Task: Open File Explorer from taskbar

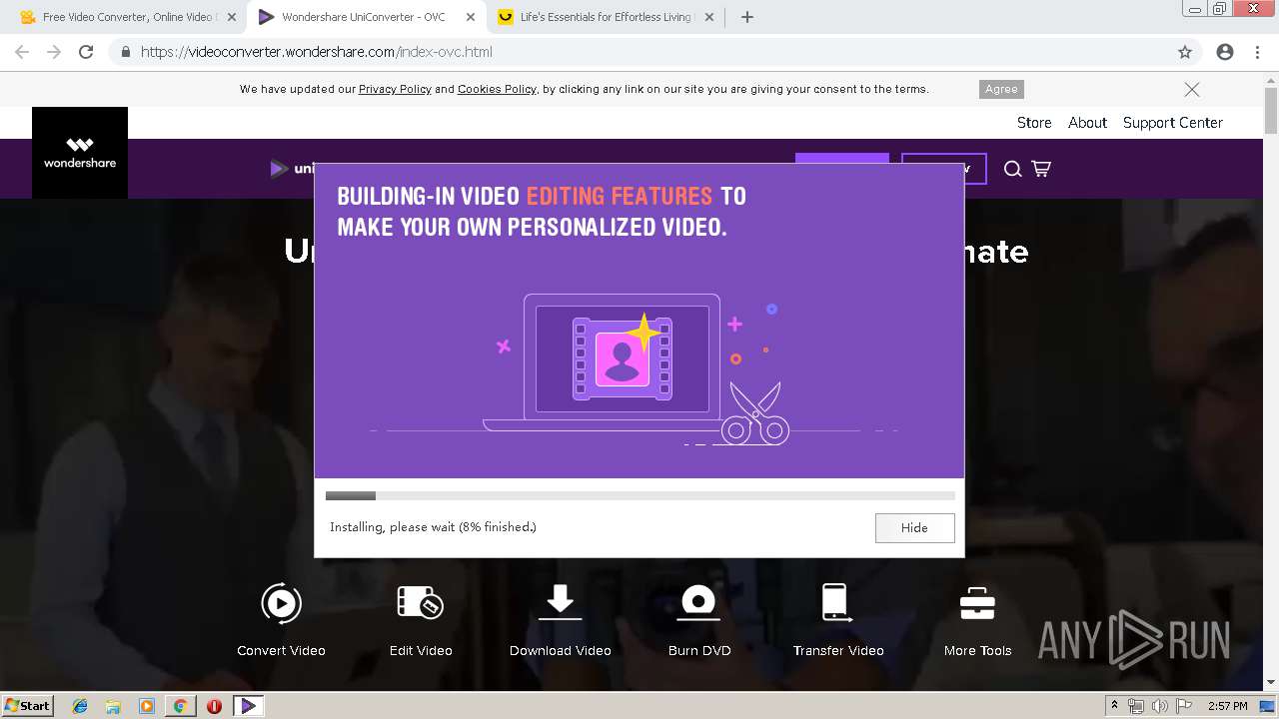Action: tap(113, 706)
